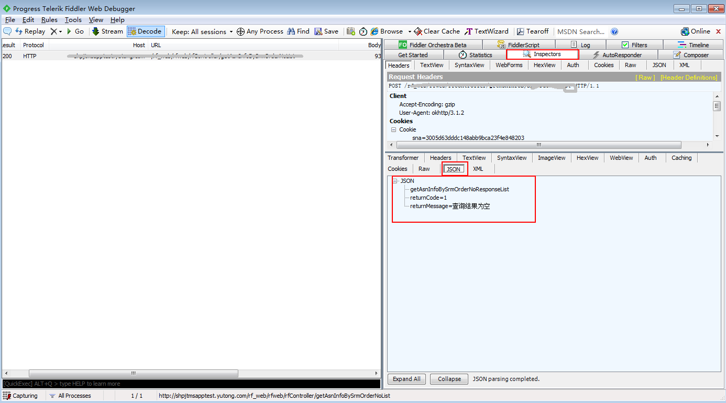
Task: Click the [Header Definitions] link
Action: [689, 78]
